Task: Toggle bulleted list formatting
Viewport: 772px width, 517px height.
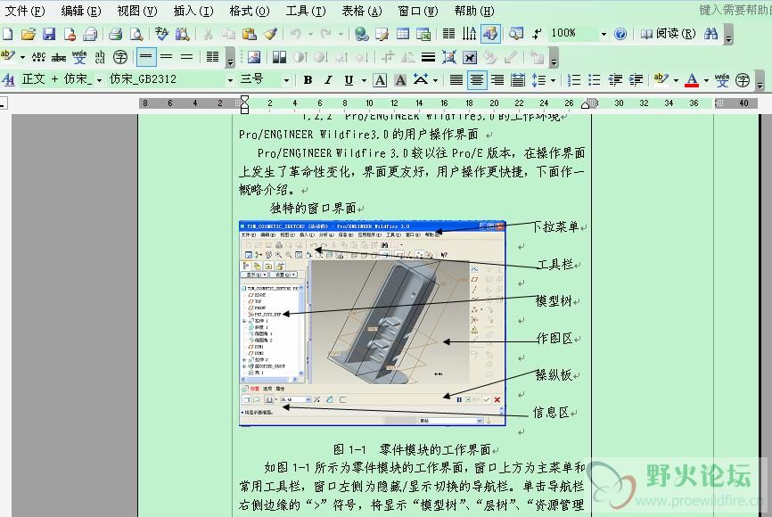Action: [x=595, y=79]
